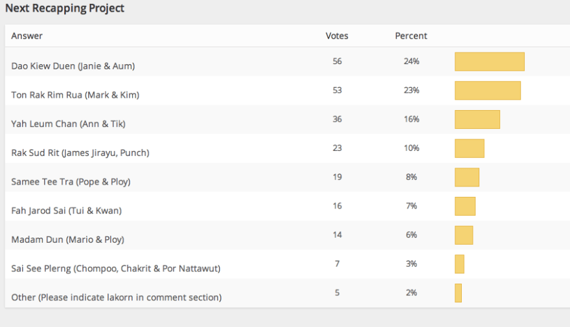
Task: Click the 24% bar for Dao Kiew Duen
Action: [x=489, y=62]
